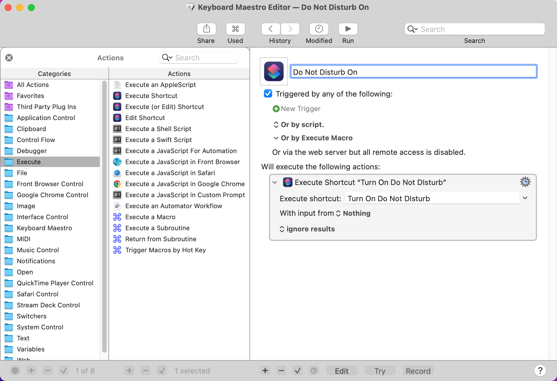The height and width of the screenshot is (381, 557).
Task: Go forward in History
Action: pos(290,29)
